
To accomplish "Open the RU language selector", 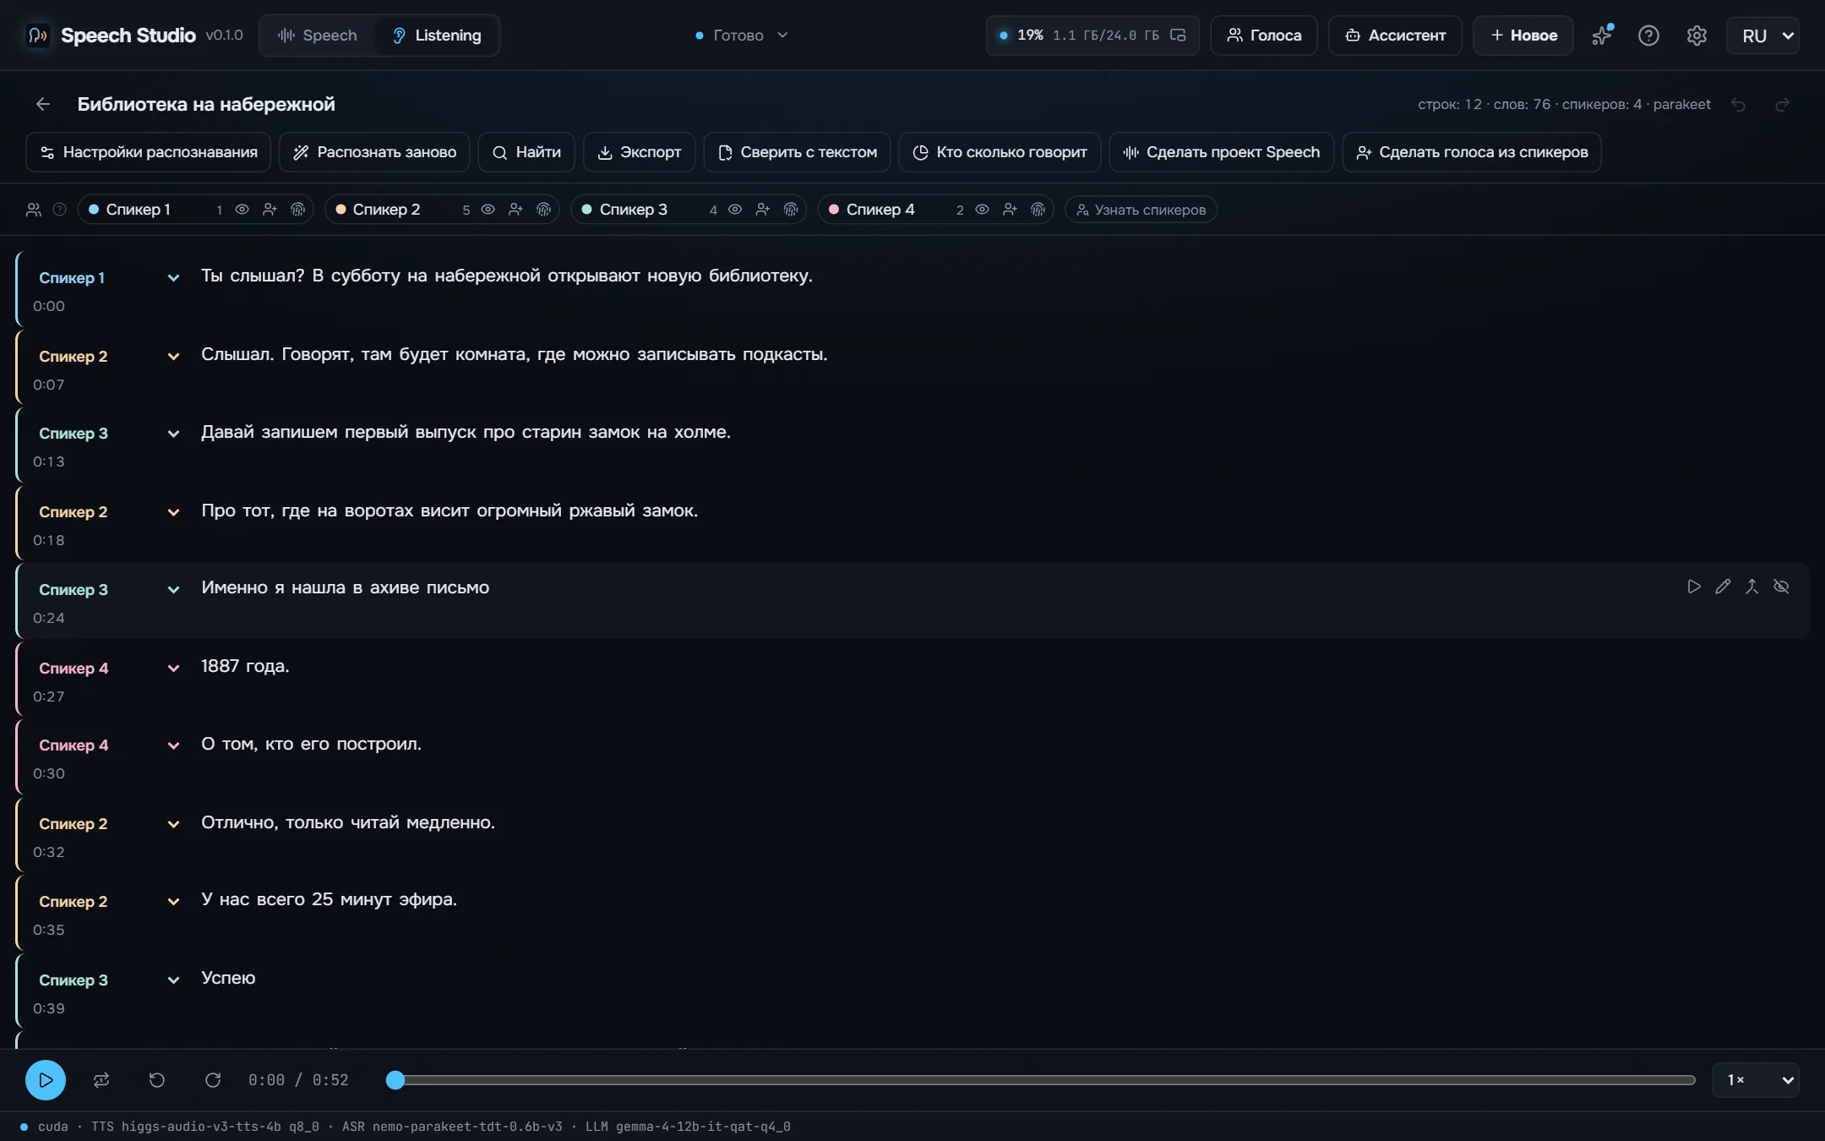I will tap(1763, 35).
